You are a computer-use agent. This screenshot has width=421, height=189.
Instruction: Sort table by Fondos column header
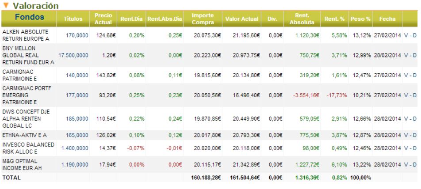pos(29,17)
